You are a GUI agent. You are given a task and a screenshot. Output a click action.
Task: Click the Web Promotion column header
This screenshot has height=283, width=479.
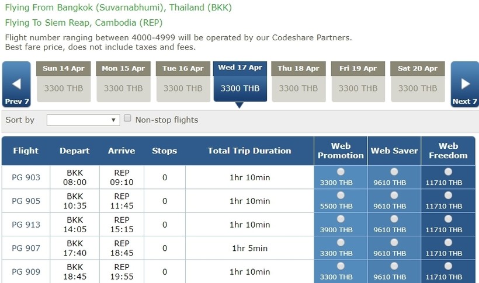341,151
